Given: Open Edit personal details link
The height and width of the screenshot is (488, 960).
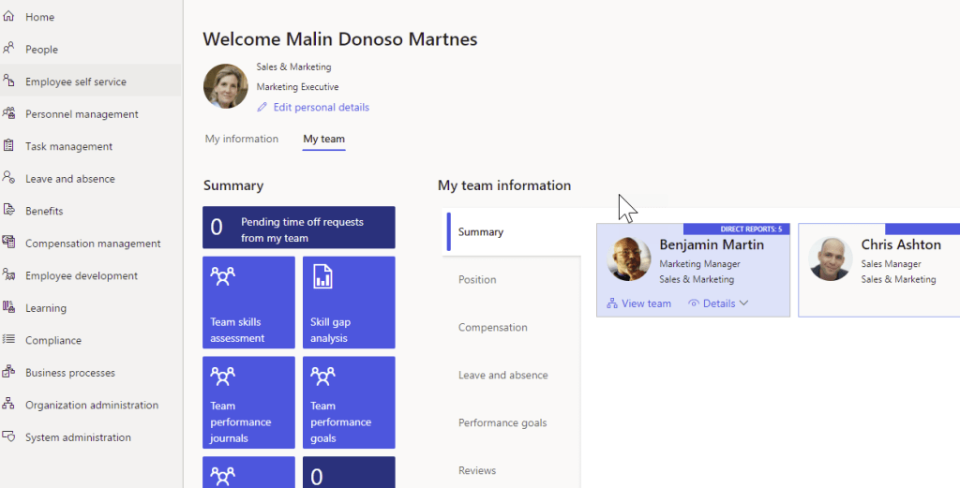Looking at the screenshot, I should (321, 108).
